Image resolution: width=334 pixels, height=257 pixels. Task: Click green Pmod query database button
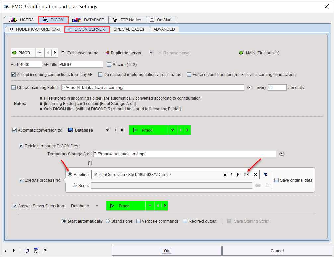coord(126,206)
